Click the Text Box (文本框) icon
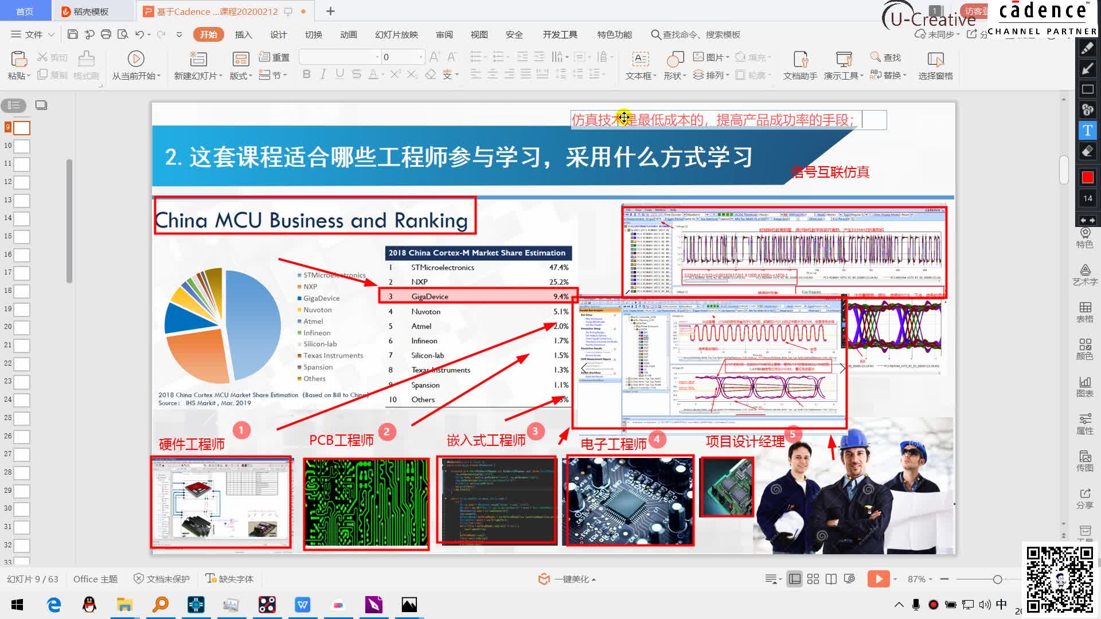1101x619 pixels. (640, 59)
